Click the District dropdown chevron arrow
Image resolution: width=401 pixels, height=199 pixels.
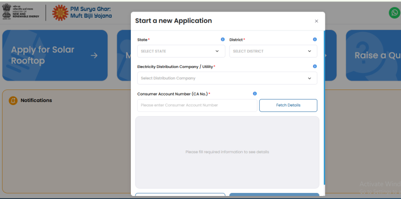(309, 51)
